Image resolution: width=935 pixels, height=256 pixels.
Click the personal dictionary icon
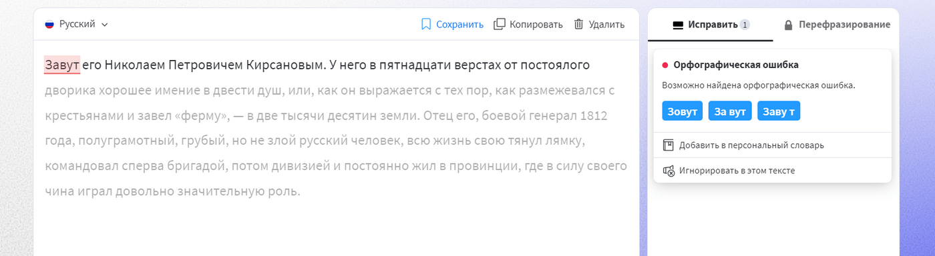668,145
